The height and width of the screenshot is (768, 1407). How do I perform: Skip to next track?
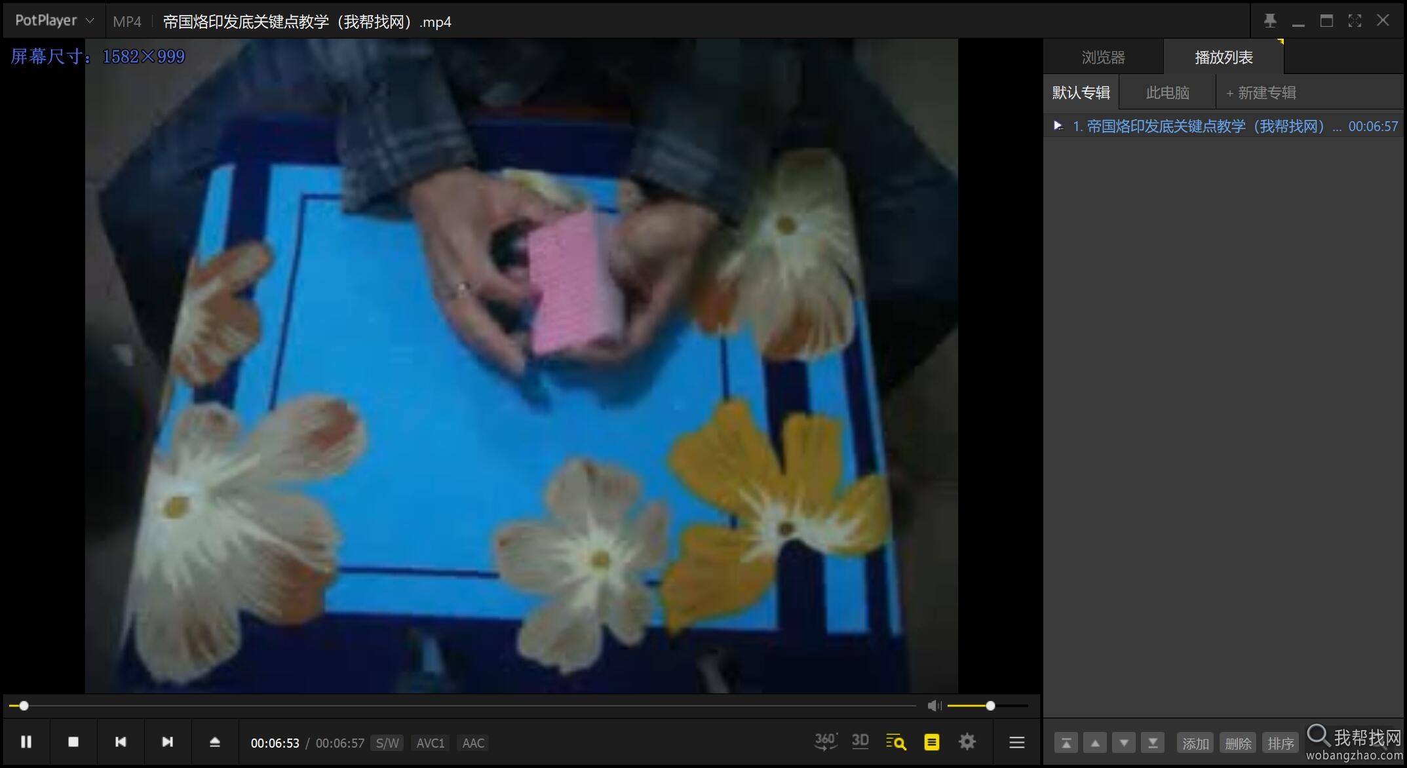click(168, 742)
